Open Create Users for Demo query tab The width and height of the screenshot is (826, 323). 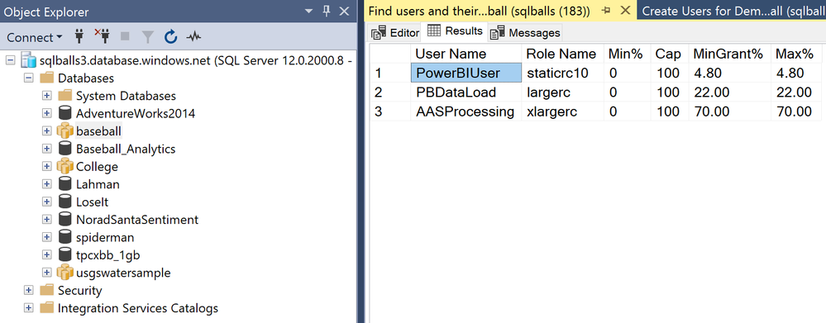[x=733, y=11]
